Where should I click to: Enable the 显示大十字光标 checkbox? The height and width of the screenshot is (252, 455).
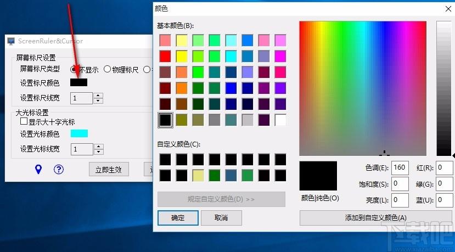tap(24, 122)
